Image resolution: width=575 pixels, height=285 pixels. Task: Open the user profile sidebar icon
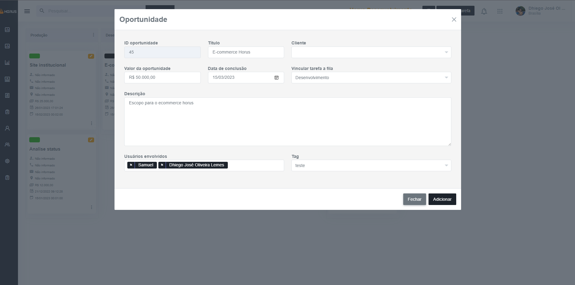tap(7, 128)
